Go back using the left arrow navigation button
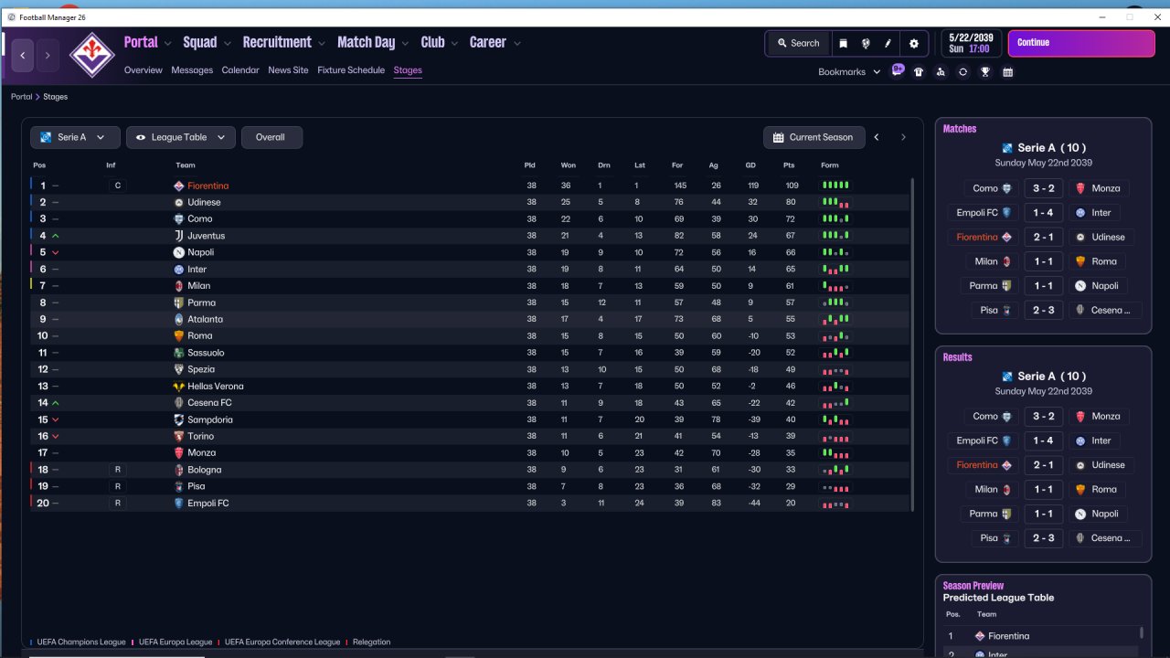 [23, 56]
